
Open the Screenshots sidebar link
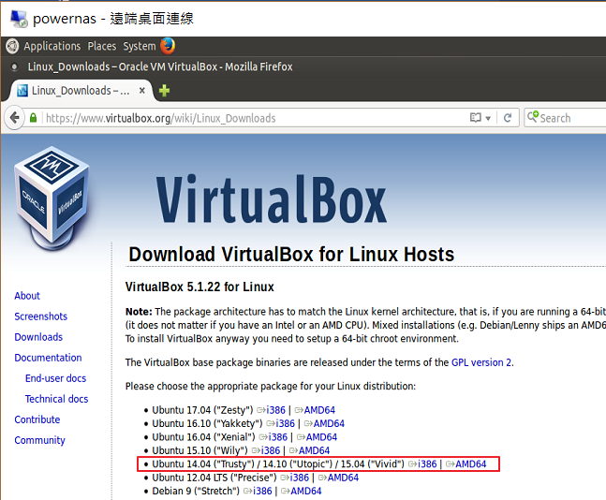pyautogui.click(x=41, y=316)
